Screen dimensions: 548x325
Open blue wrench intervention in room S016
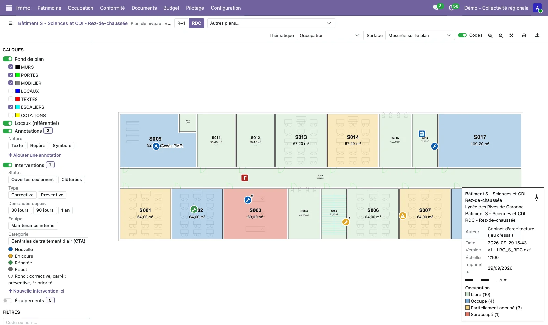point(434,146)
